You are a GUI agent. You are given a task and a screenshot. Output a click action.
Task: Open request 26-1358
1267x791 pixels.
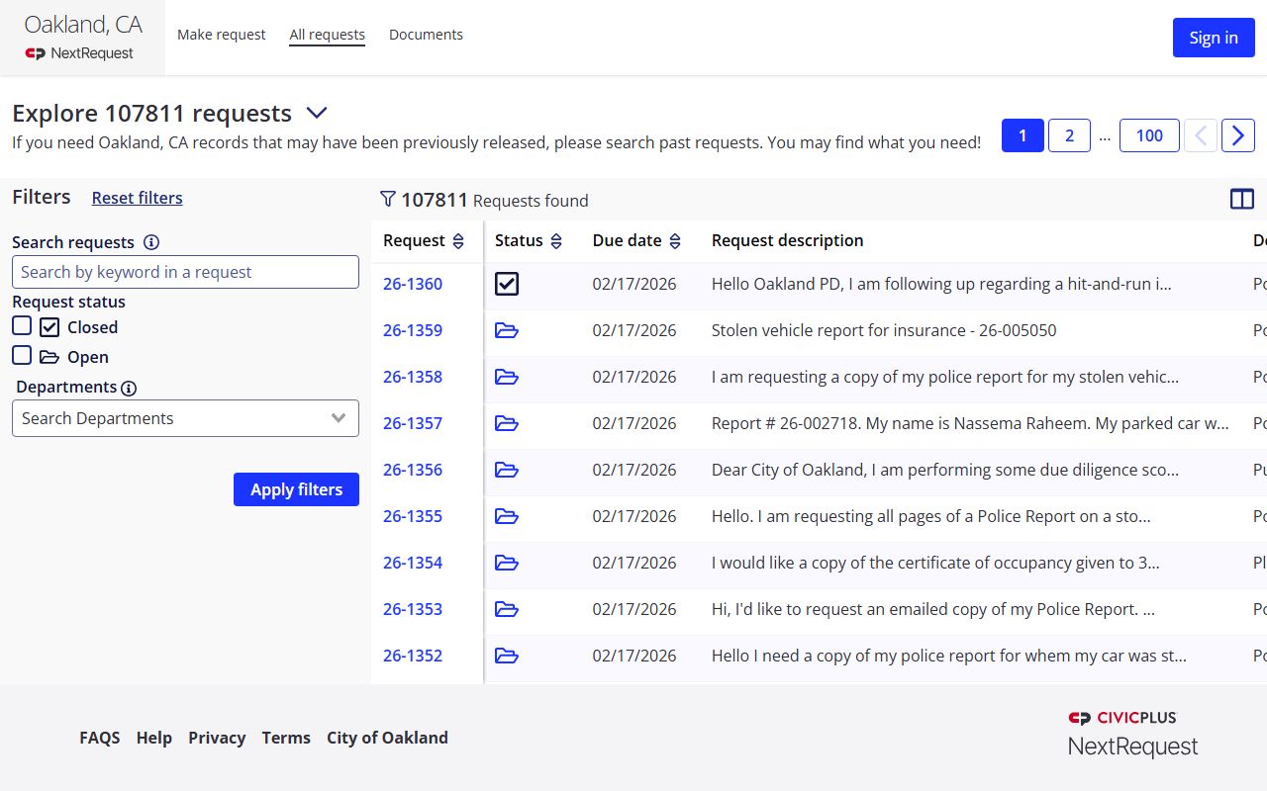pyautogui.click(x=413, y=377)
